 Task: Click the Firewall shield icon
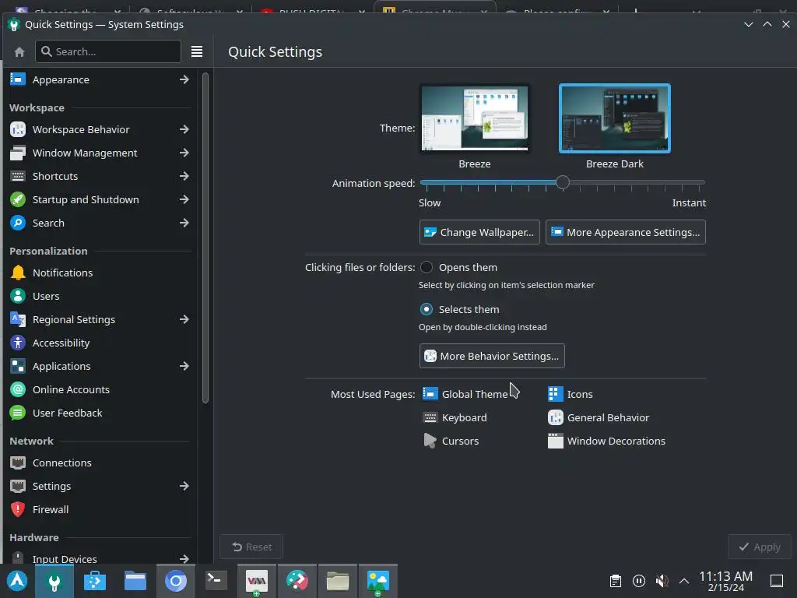click(18, 509)
